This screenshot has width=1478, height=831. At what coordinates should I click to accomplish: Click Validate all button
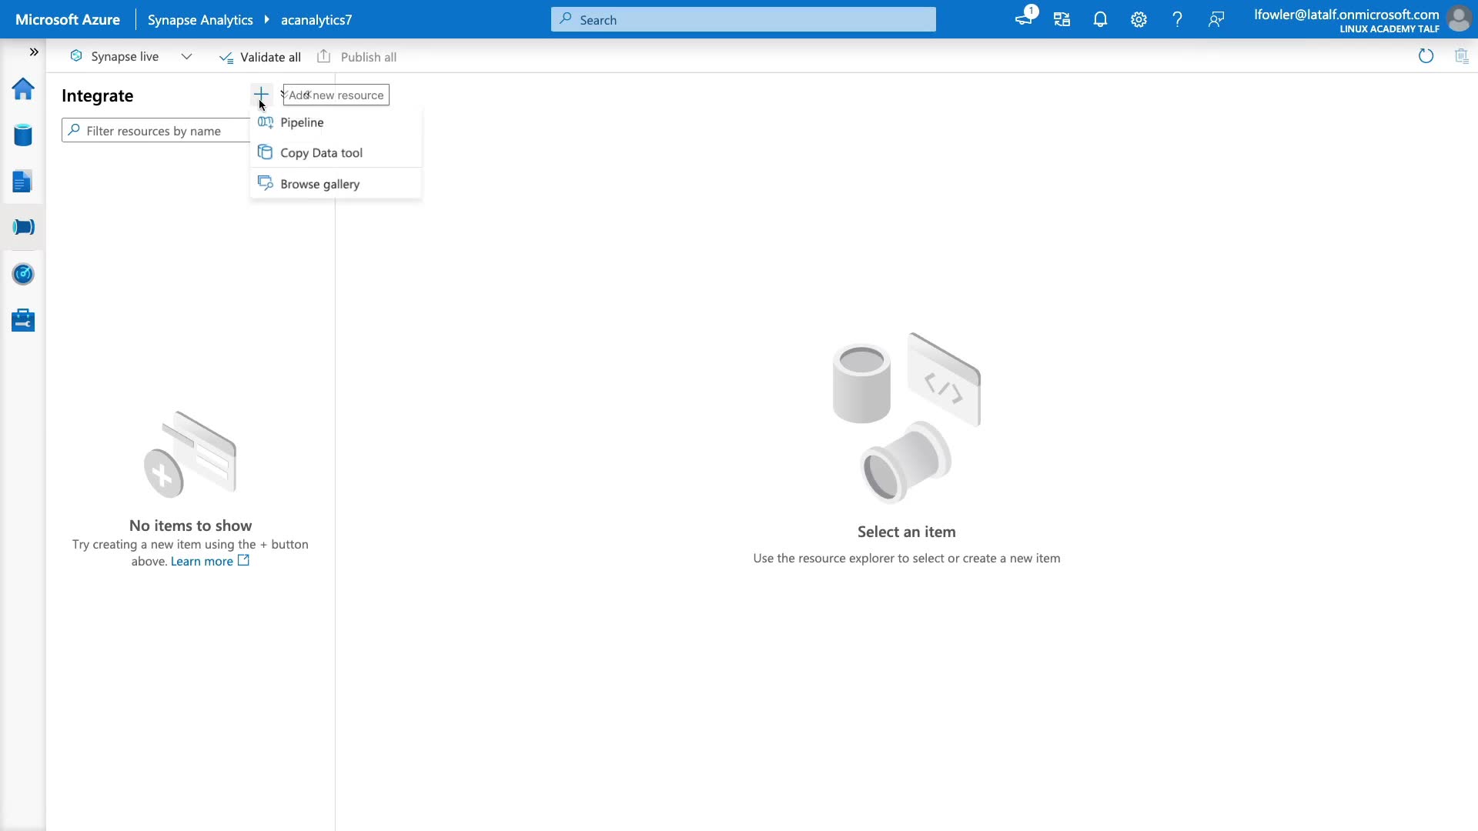tap(260, 57)
